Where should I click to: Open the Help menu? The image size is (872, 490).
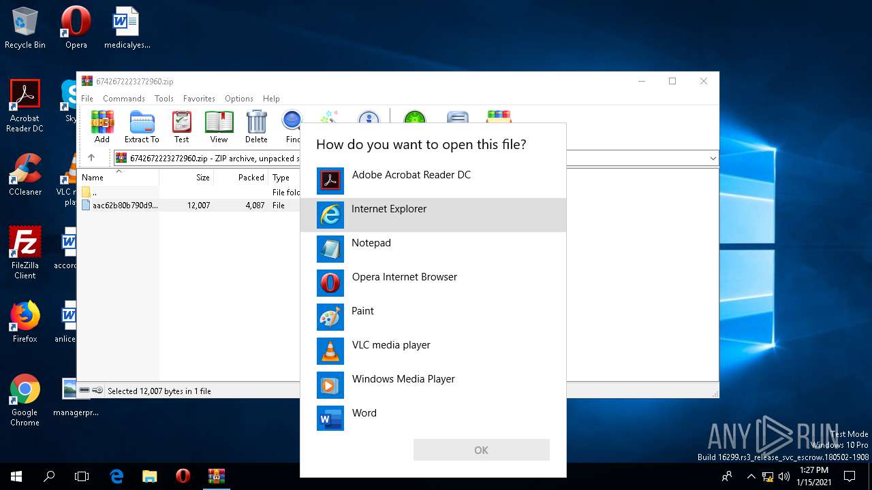(271, 99)
